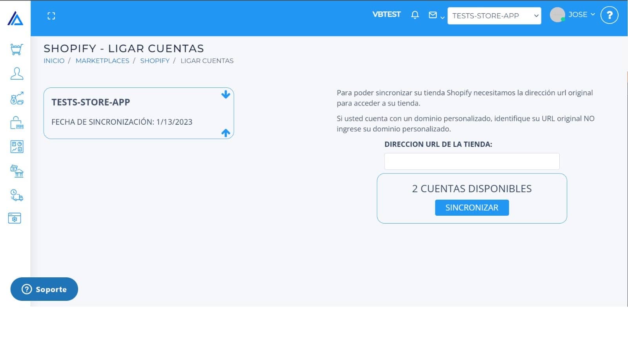Image resolution: width=628 pixels, height=353 pixels.
Task: Open the customers person icon in sidebar
Action: [x=16, y=74]
